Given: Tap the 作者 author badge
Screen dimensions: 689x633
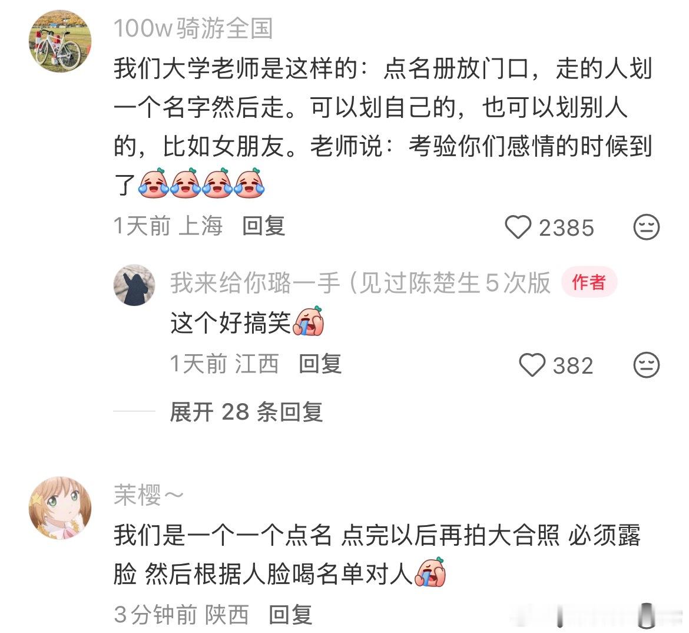Looking at the screenshot, I should pyautogui.click(x=589, y=282).
